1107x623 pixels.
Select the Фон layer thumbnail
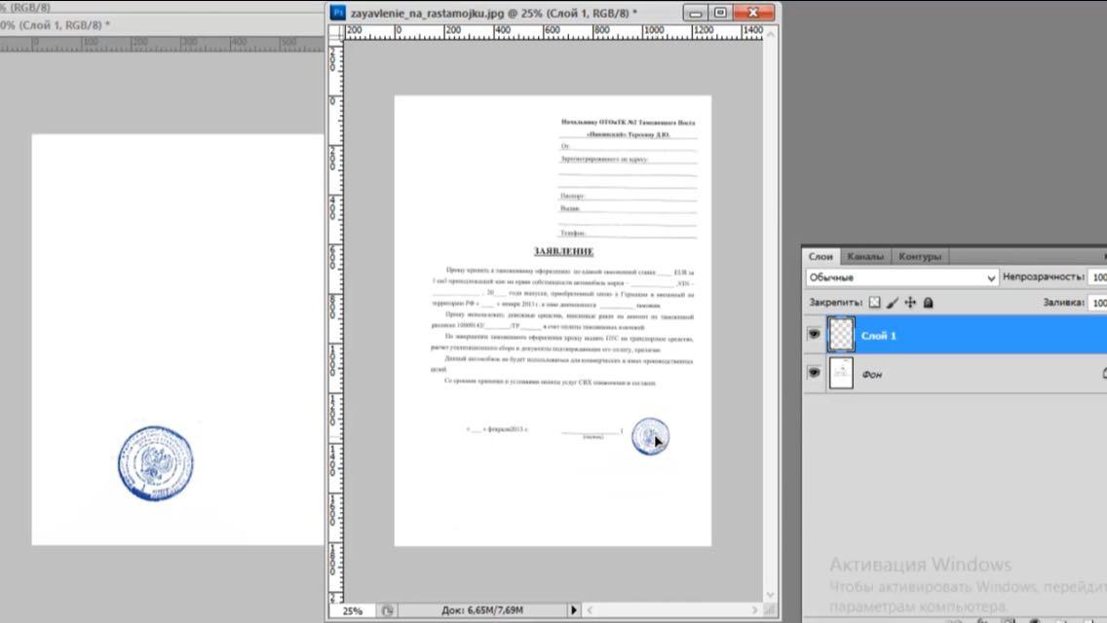[x=841, y=373]
